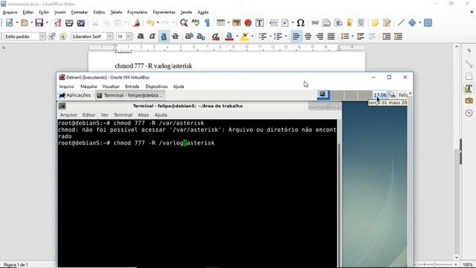The height and width of the screenshot is (268, 476).
Task: Apply the red font color
Action: coord(230,36)
